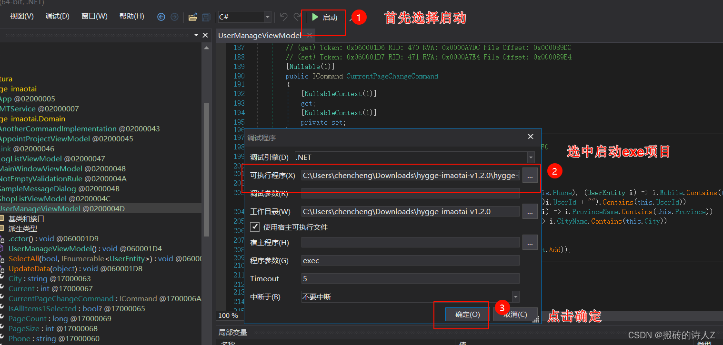Click 取消(C) to cancel the dialog
Screen dimensions: 723x345
coord(515,315)
